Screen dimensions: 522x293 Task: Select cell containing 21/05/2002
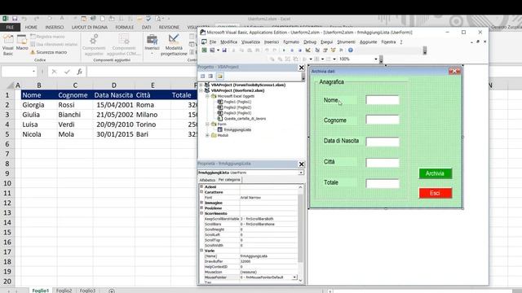(x=114, y=115)
